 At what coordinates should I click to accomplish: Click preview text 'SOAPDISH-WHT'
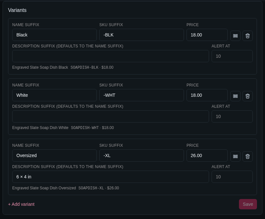pos(85,128)
